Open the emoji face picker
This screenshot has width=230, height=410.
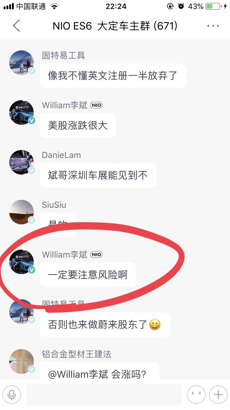(x=196, y=394)
